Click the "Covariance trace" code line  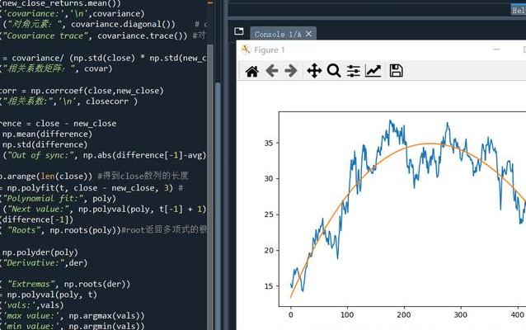pyautogui.click(x=102, y=35)
